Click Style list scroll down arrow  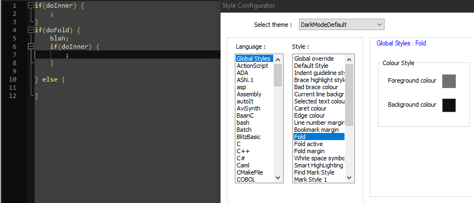[x=349, y=178]
